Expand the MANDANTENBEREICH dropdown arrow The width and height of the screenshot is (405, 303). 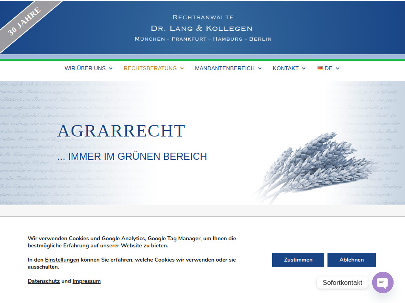click(260, 68)
